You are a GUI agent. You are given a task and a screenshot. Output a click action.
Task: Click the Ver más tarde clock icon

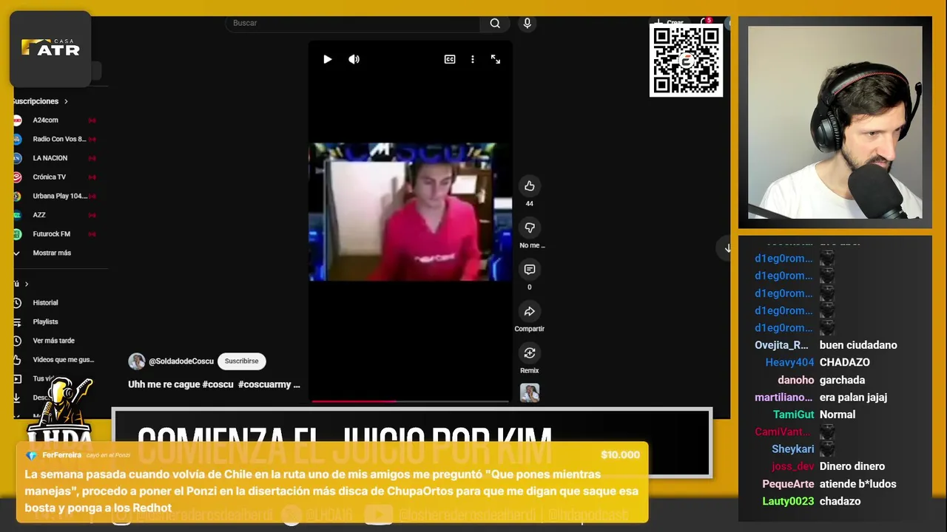pyautogui.click(x=17, y=341)
